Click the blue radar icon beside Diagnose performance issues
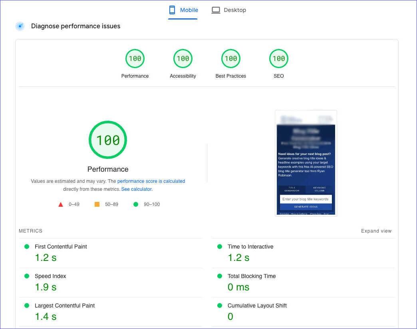Image resolution: width=417 pixels, height=329 pixels. coord(20,26)
